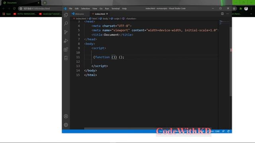Click the "viewport" attribute value on line 5
This screenshot has height=143, width=255.
tap(121, 30)
